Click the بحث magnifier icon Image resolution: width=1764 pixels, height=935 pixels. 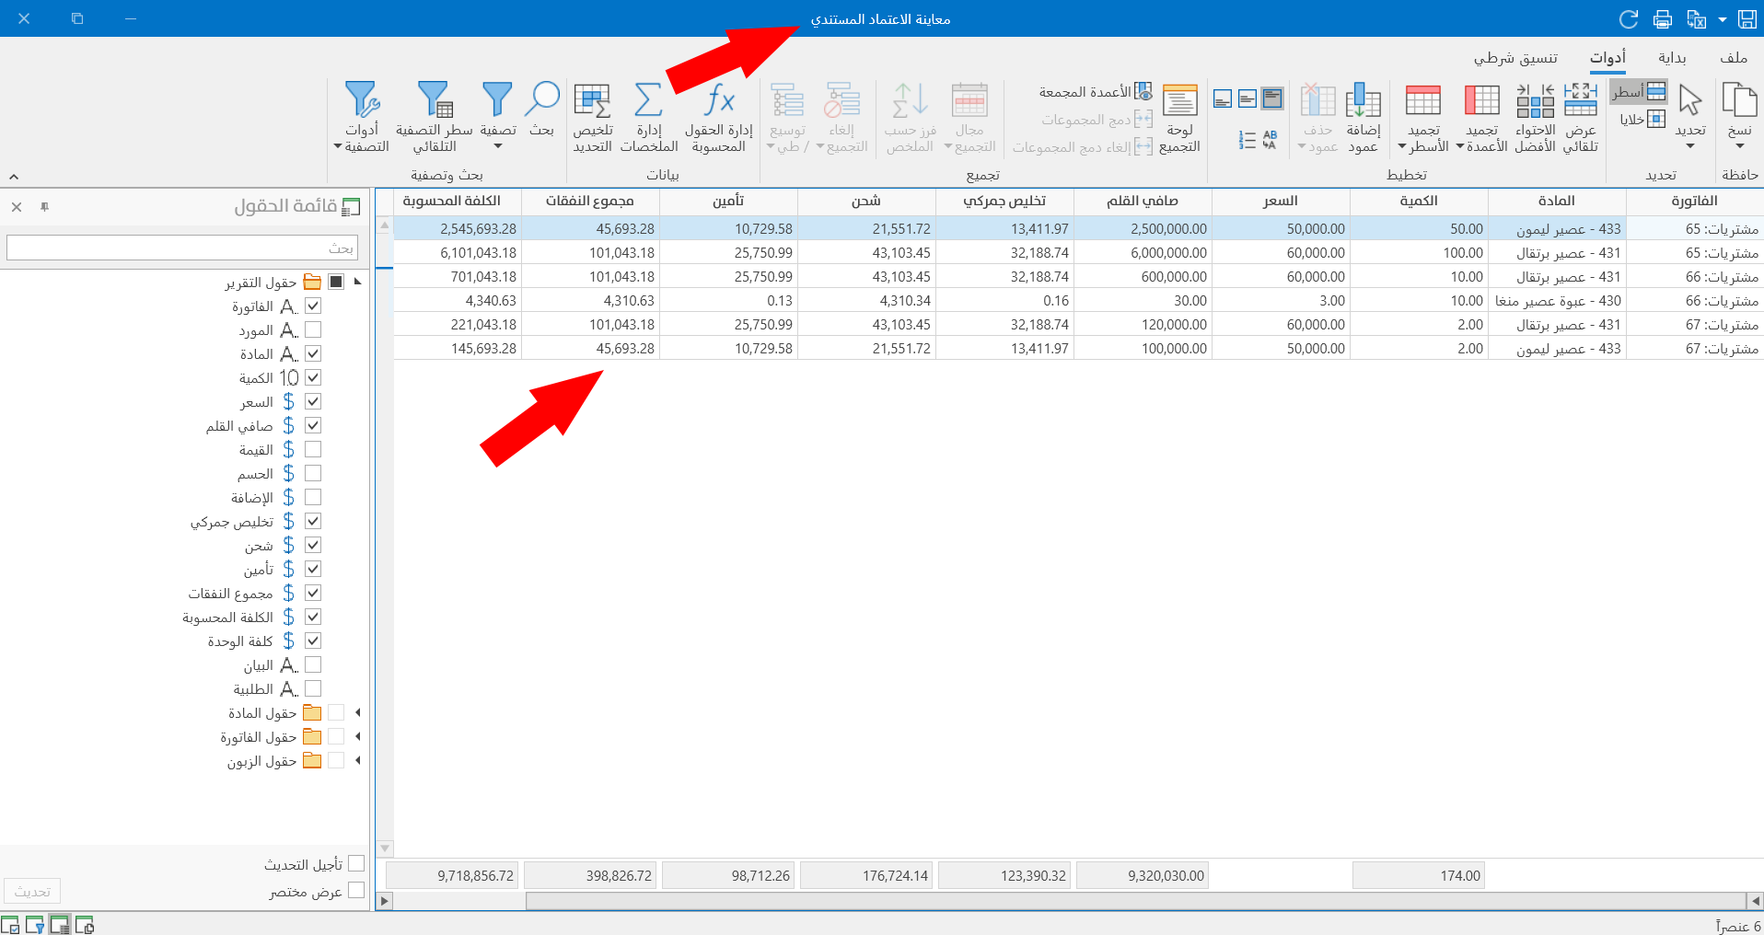click(x=542, y=109)
